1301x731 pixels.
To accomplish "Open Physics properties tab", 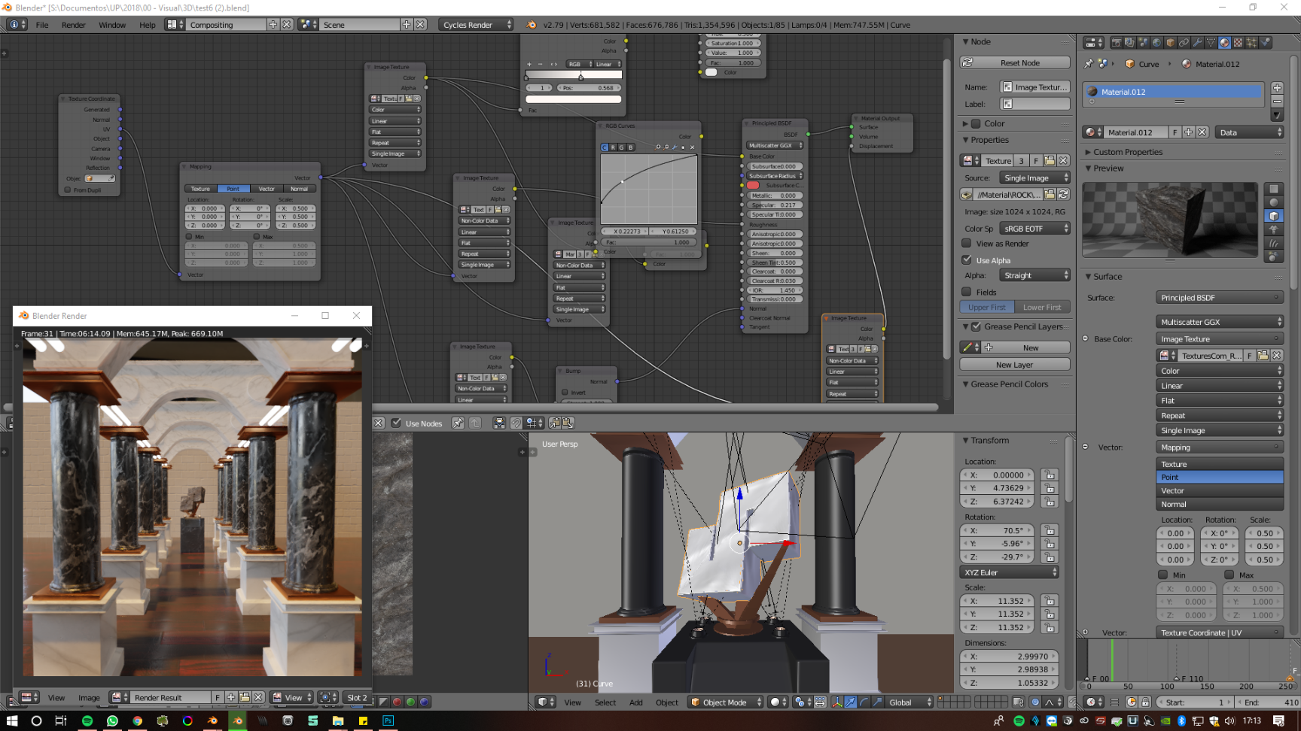I will point(1265,43).
